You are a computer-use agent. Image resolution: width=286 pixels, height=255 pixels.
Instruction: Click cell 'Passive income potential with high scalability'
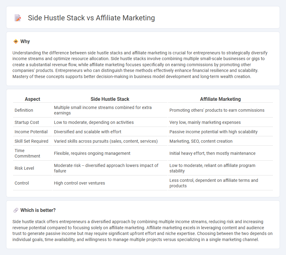coord(220,132)
